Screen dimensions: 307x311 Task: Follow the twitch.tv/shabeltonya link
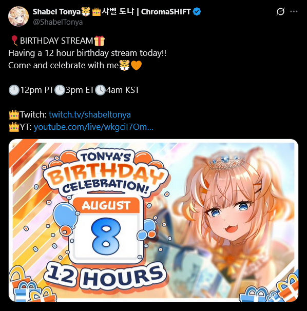(90, 114)
